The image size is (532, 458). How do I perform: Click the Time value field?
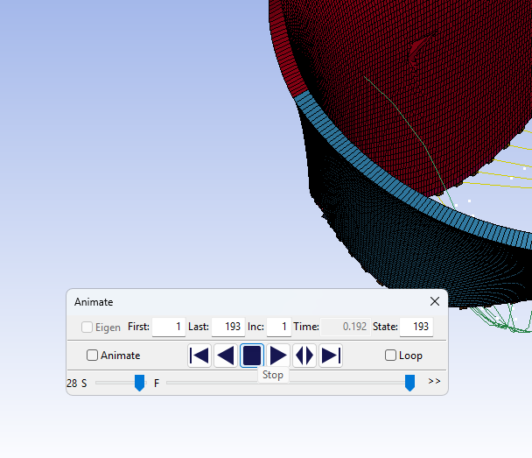tap(346, 327)
